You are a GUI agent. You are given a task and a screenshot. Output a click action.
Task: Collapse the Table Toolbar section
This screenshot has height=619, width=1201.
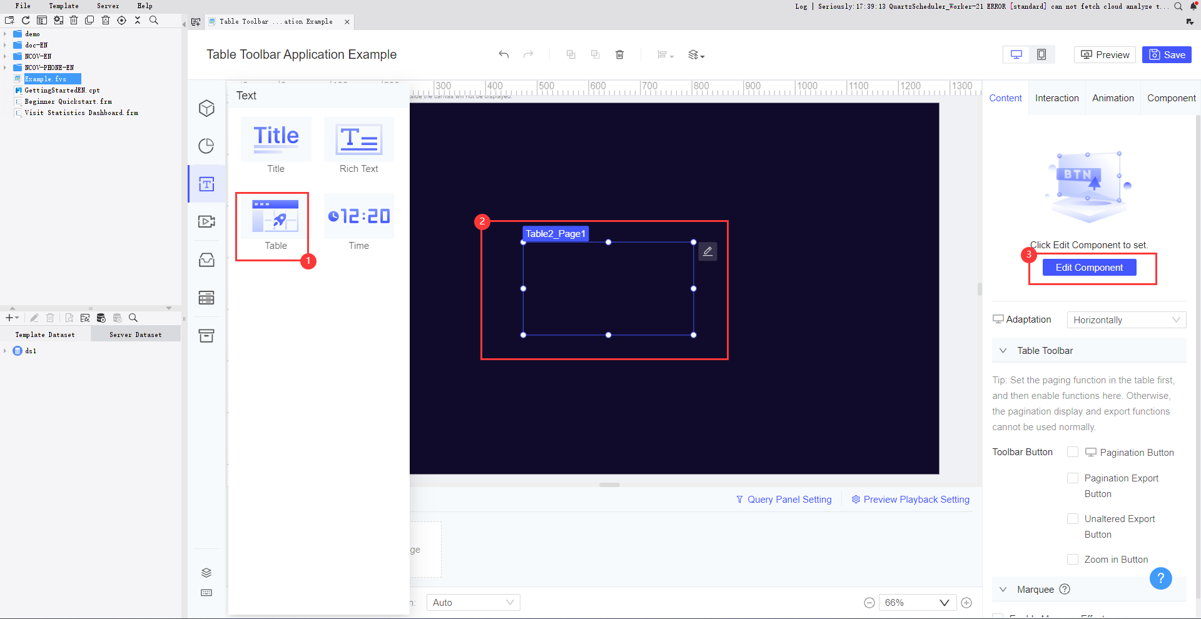pos(1003,351)
